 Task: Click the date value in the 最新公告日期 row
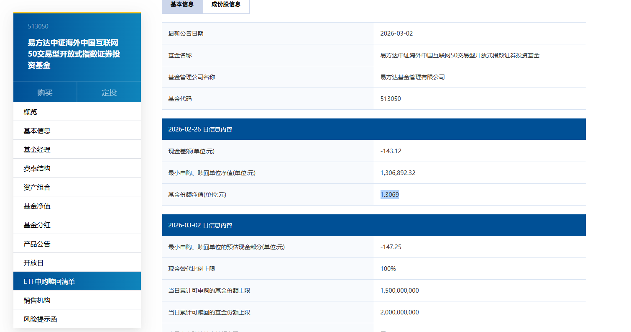point(396,33)
